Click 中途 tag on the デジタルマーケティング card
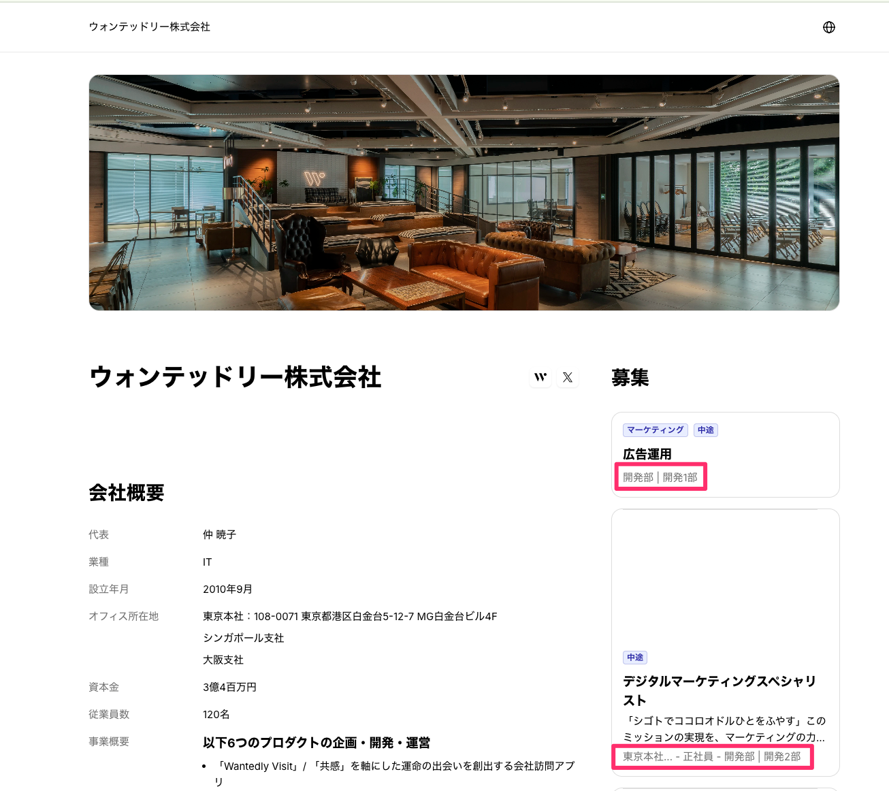Image resolution: width=889 pixels, height=791 pixels. tap(634, 658)
